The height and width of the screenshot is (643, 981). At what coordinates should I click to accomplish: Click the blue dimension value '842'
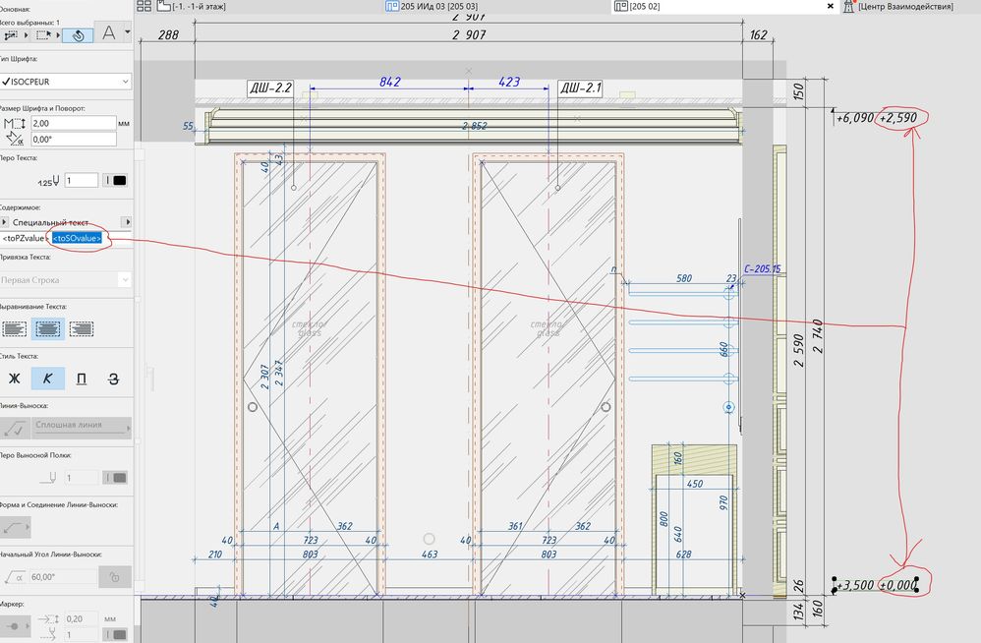[x=390, y=82]
